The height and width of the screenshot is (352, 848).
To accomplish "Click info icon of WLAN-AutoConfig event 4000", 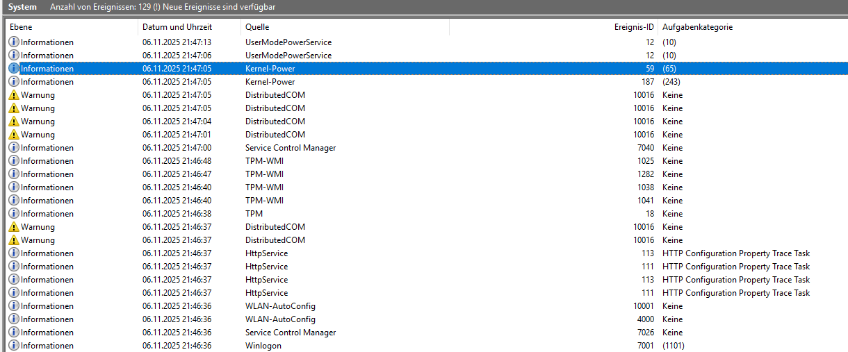I will [x=14, y=319].
